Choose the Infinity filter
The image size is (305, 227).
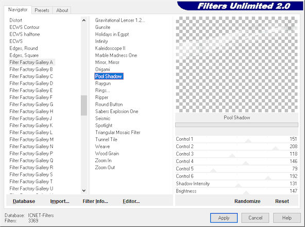coord(101,41)
